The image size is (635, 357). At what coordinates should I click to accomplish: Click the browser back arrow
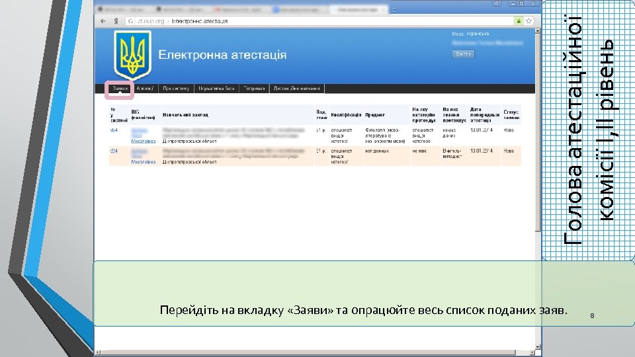click(103, 21)
